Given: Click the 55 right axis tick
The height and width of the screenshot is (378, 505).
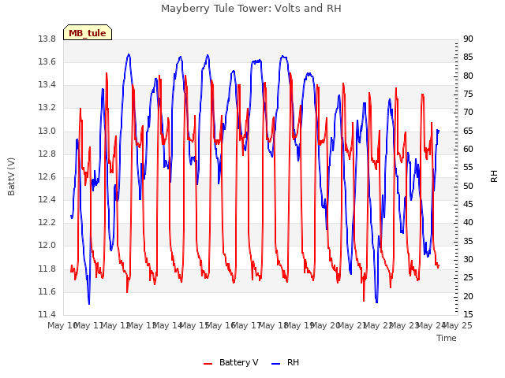Looking at the screenshot, I should [x=468, y=168].
